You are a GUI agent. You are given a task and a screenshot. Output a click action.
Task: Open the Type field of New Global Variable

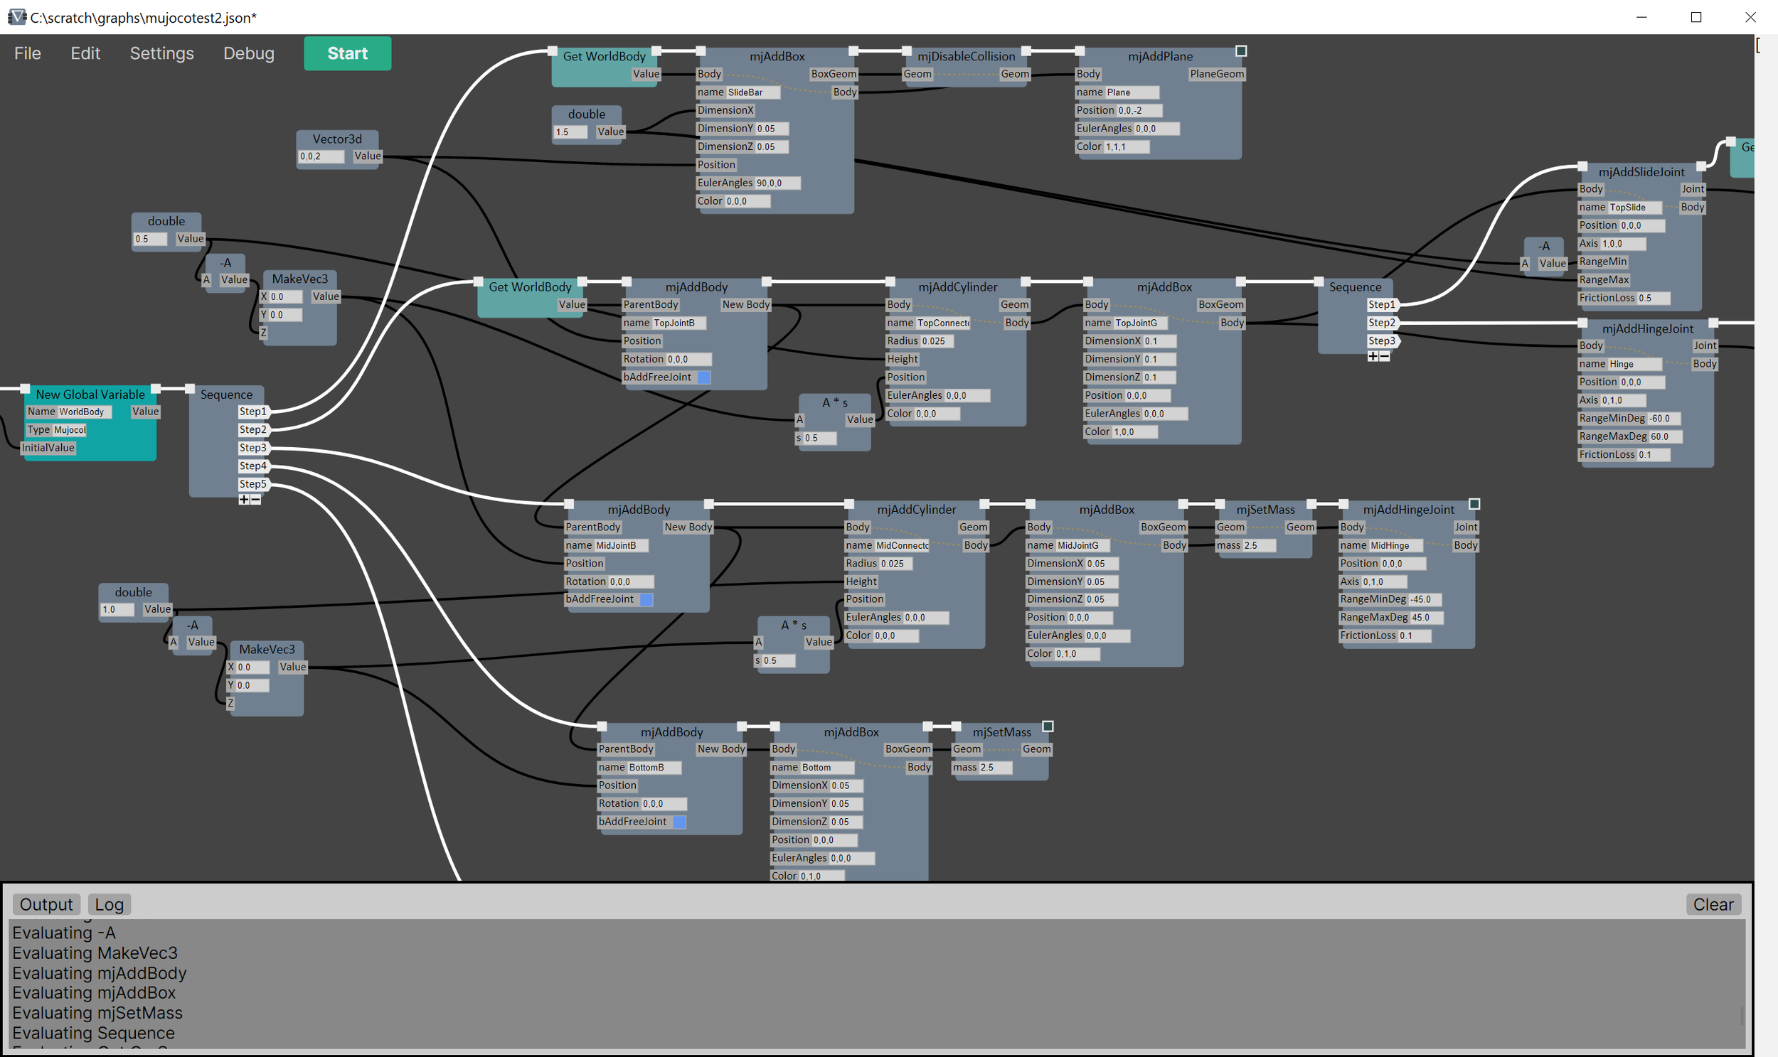point(70,430)
